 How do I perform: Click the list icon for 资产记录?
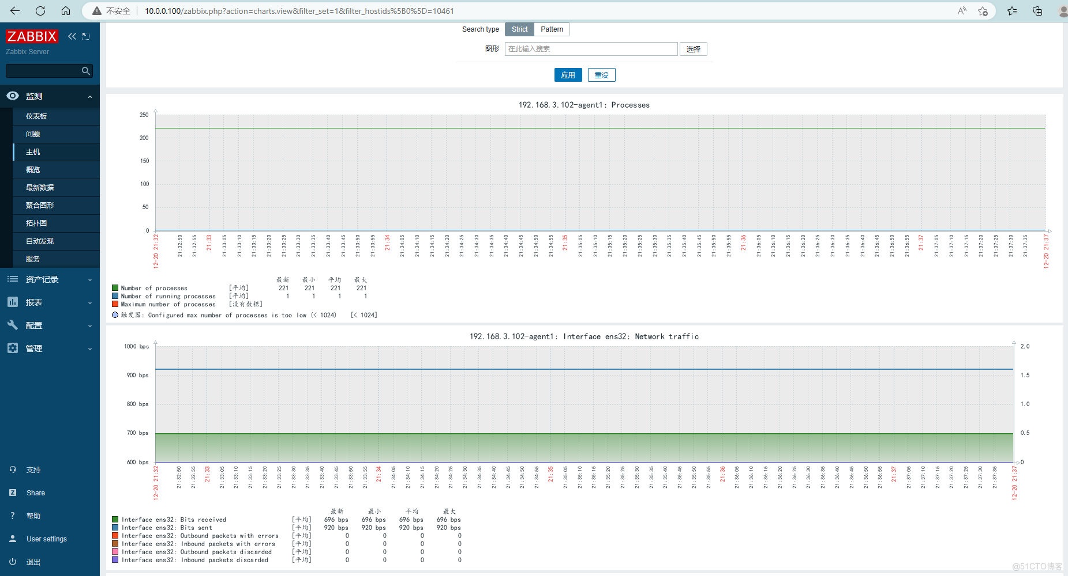point(13,279)
